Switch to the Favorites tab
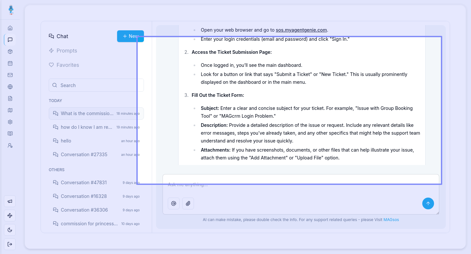The height and width of the screenshot is (254, 471). tap(68, 65)
